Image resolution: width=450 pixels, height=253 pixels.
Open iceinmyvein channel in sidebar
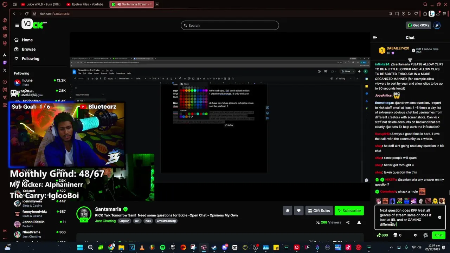click(40, 203)
